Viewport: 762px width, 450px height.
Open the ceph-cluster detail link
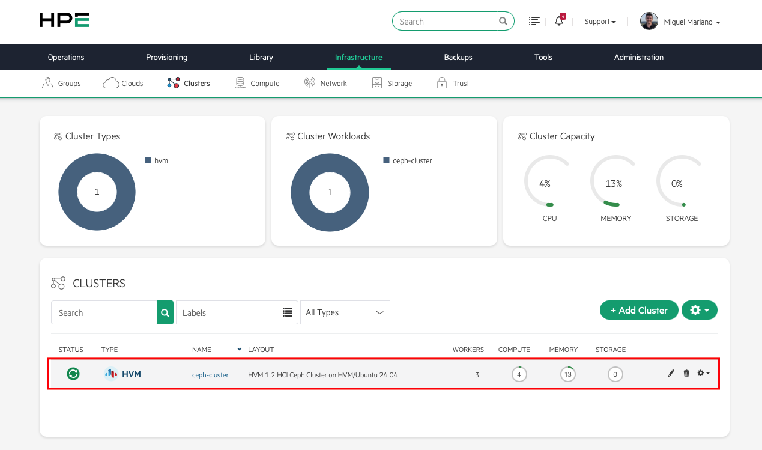click(210, 374)
